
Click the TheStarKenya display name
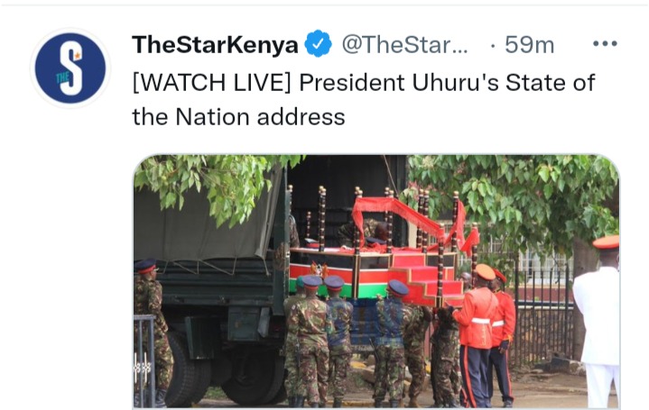pyautogui.click(x=215, y=44)
